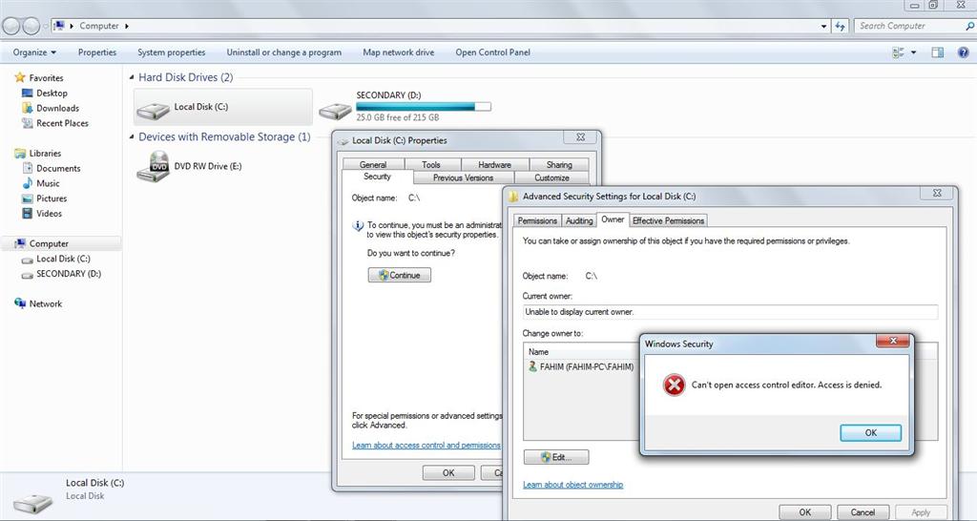Select the Local Disk (C:) drive icon
977x521 pixels.
pos(153,111)
